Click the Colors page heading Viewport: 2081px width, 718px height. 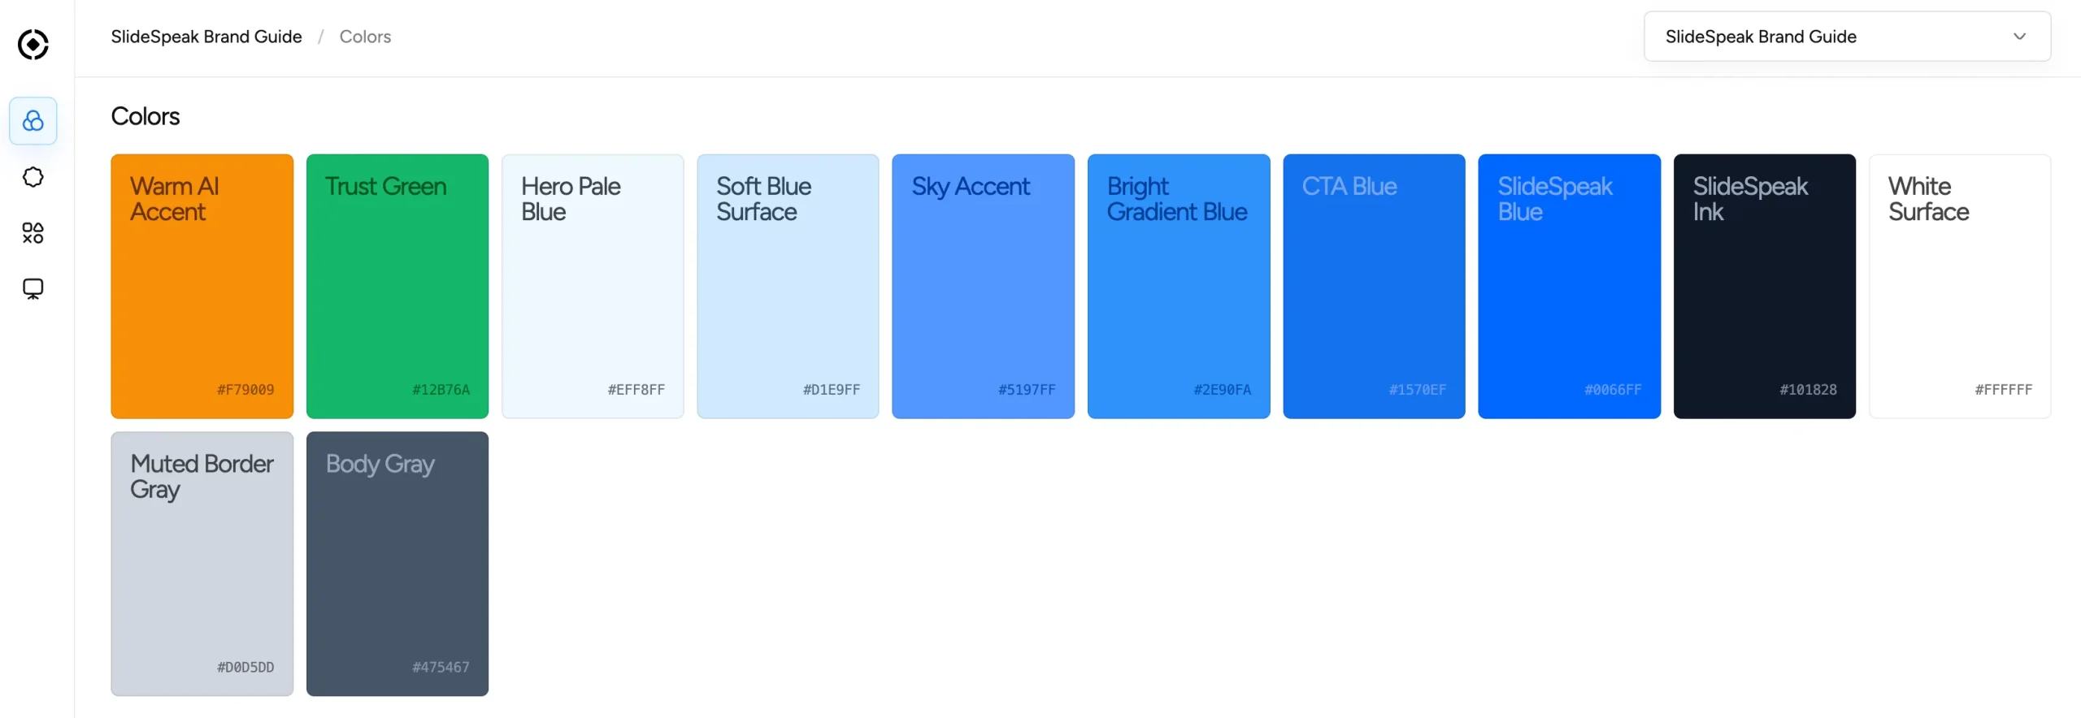coord(146,116)
